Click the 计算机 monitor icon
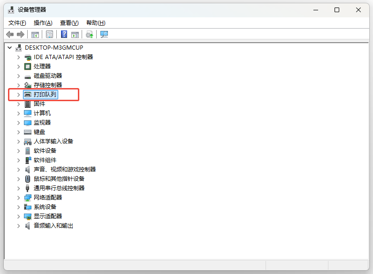This screenshot has width=373, height=274. (28, 113)
